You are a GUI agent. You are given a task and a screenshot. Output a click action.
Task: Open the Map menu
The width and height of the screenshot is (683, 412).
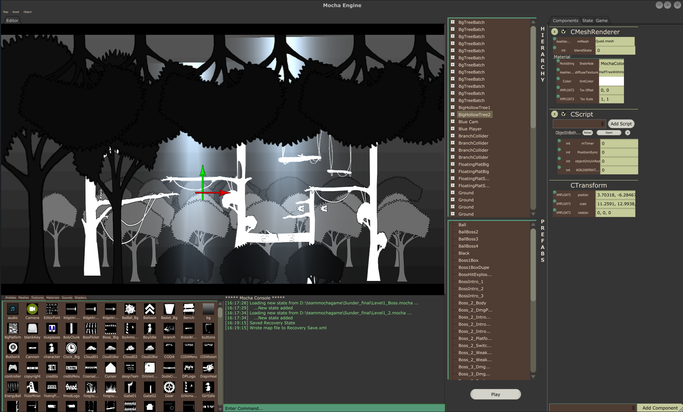coord(6,12)
